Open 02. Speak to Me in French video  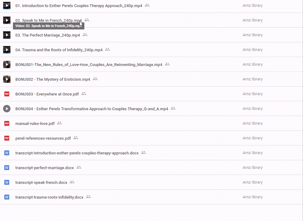click(x=46, y=20)
